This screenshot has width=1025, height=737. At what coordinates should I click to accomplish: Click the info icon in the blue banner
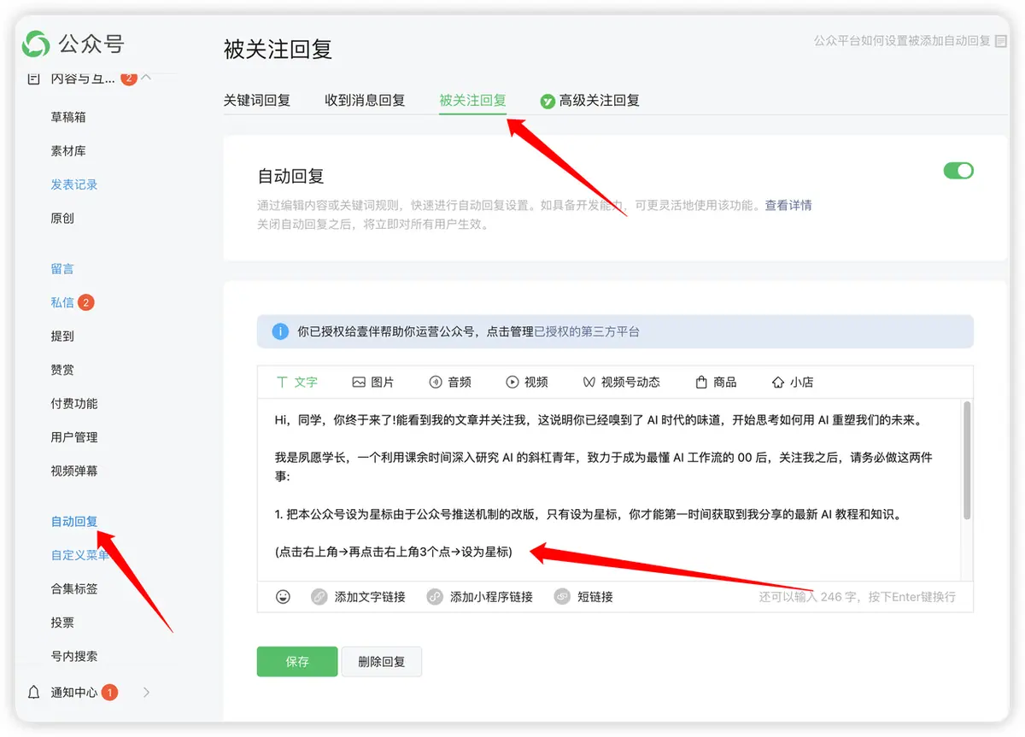click(x=280, y=331)
